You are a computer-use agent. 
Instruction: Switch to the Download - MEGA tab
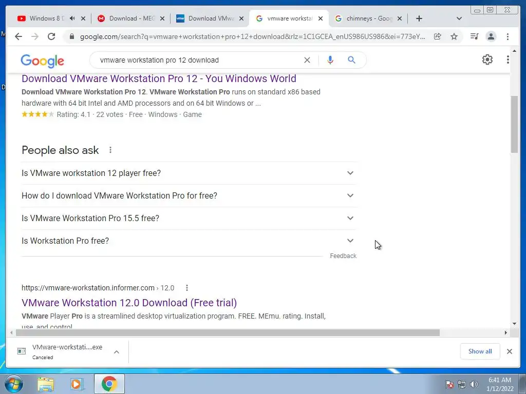pos(131,18)
